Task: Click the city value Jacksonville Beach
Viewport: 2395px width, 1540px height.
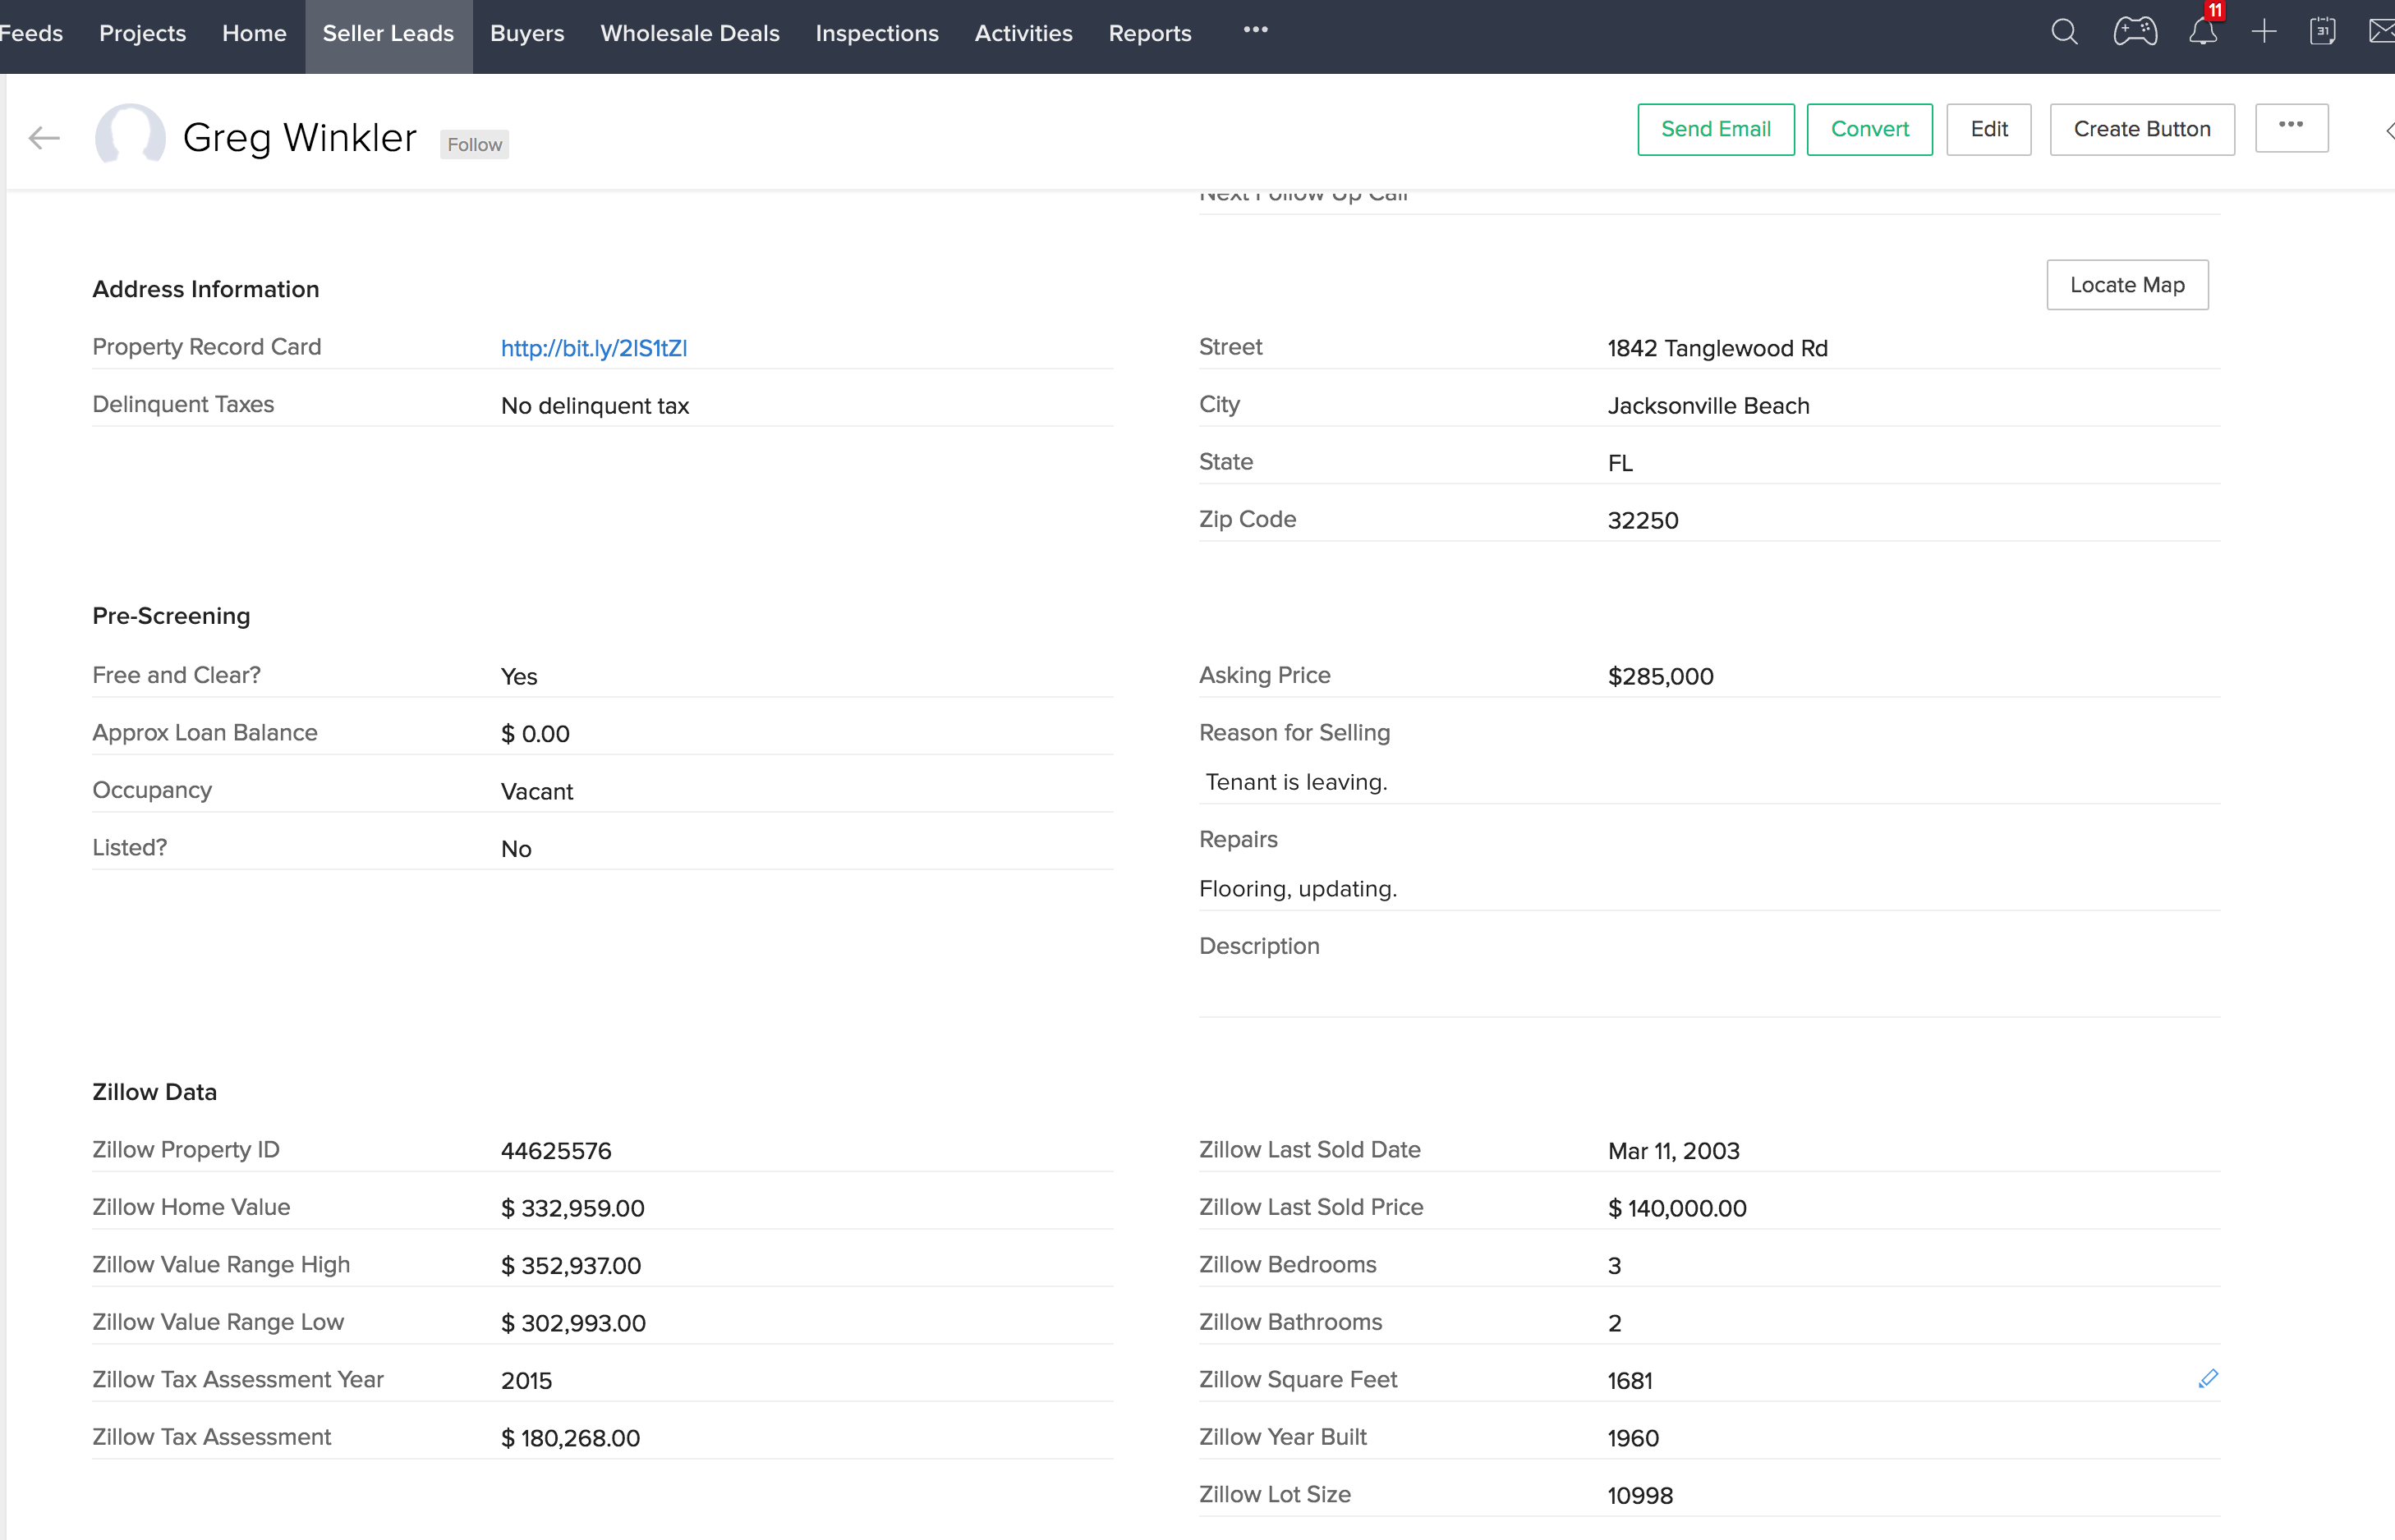Action: pyautogui.click(x=1708, y=406)
